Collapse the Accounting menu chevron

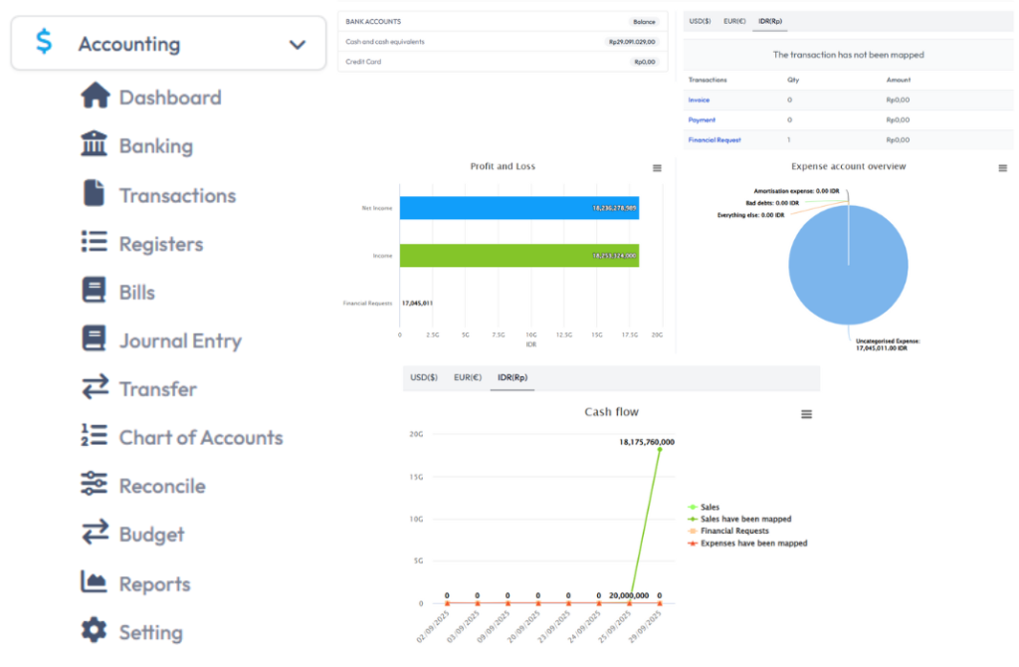(297, 45)
